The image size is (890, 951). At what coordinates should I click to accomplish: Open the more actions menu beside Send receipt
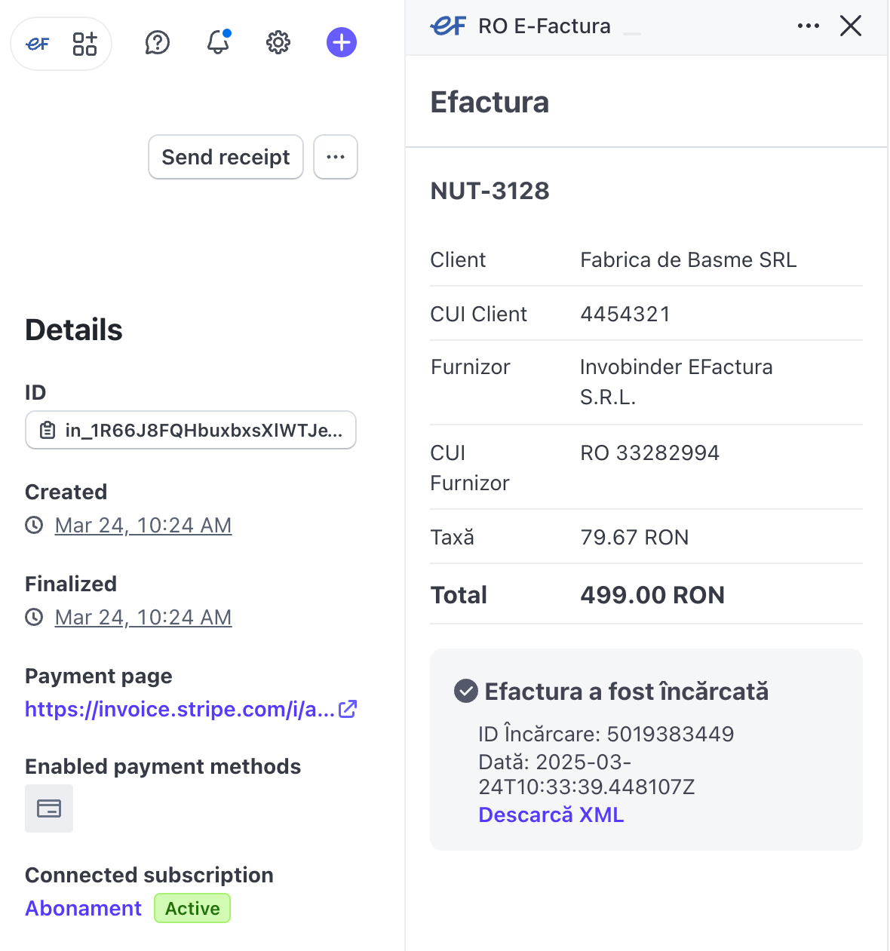[336, 157]
